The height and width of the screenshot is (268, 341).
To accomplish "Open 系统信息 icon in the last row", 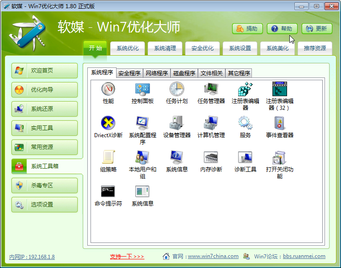I will 143,191.
